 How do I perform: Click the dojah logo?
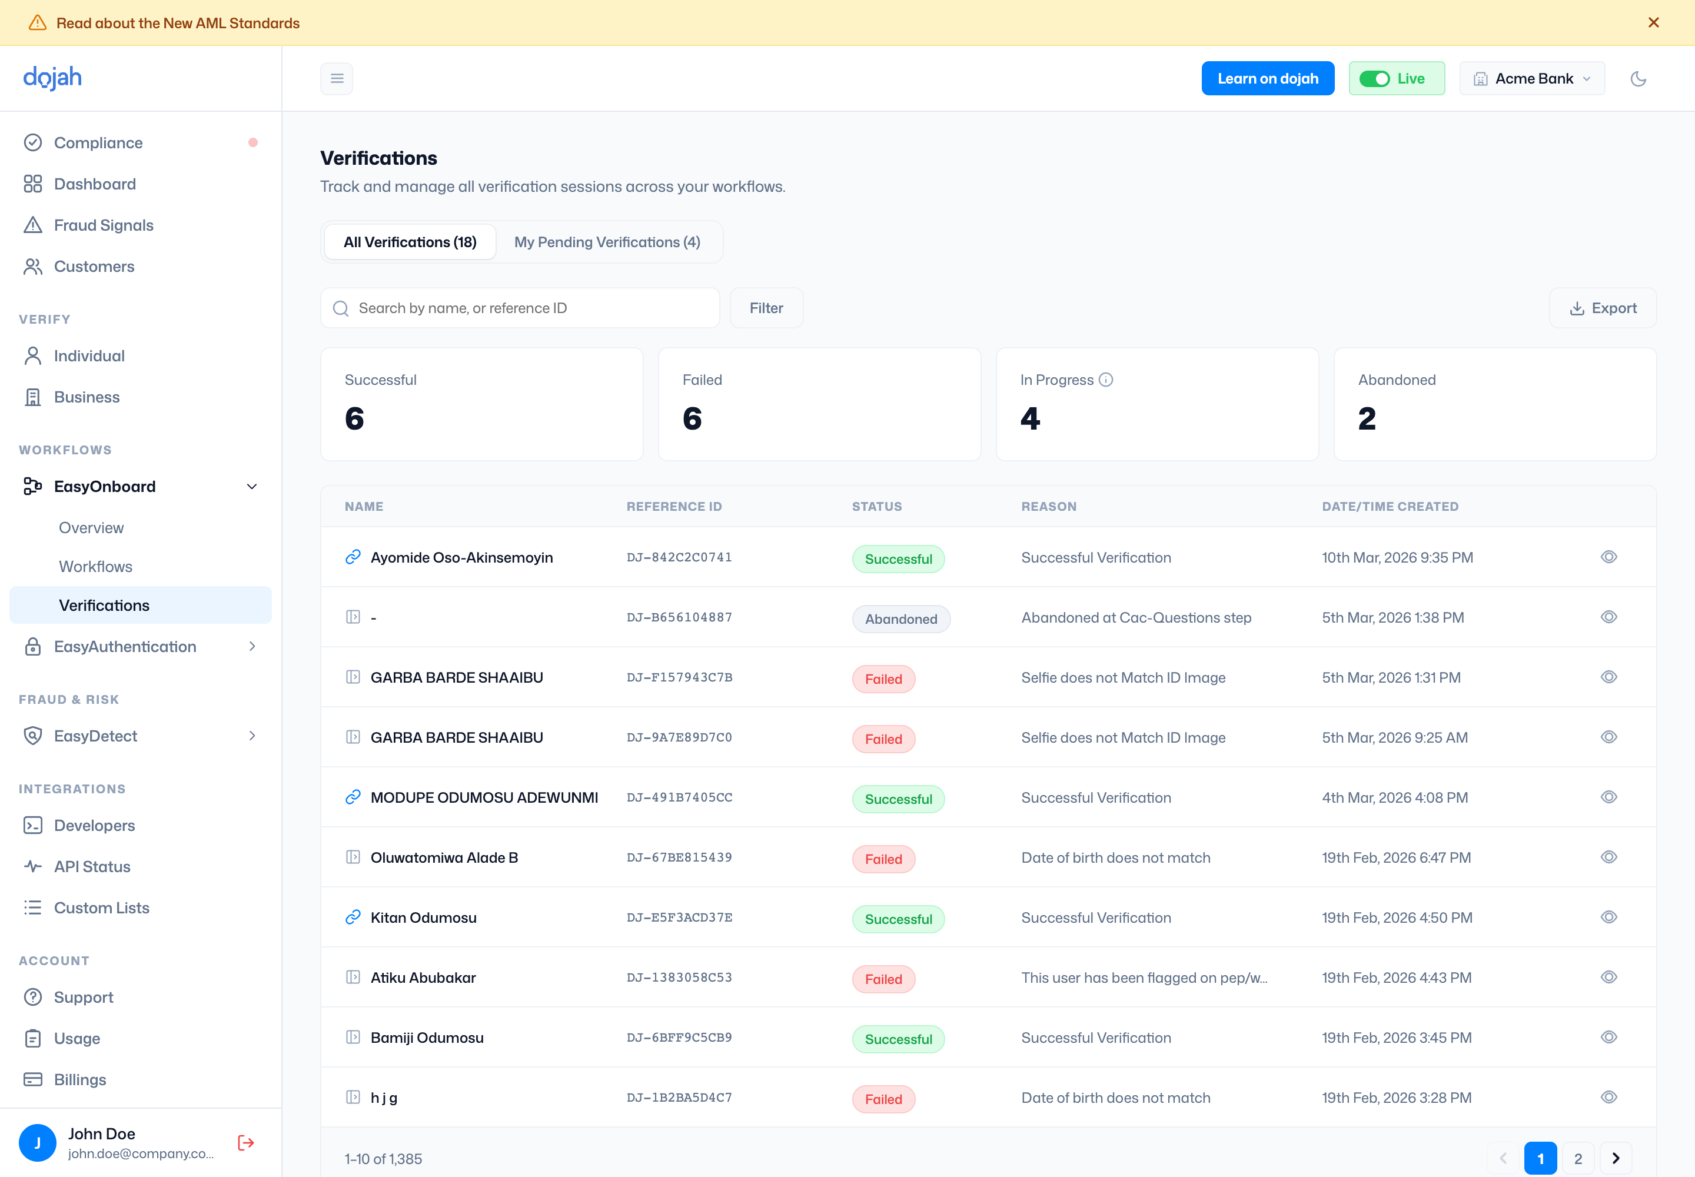coord(52,78)
